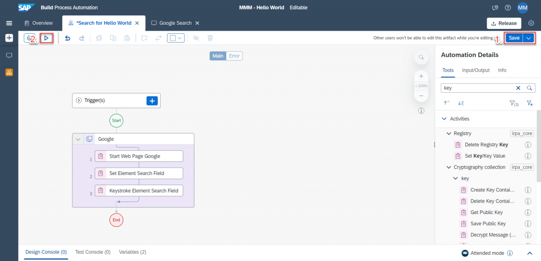Click the plus create icon in sidebar

10,38
